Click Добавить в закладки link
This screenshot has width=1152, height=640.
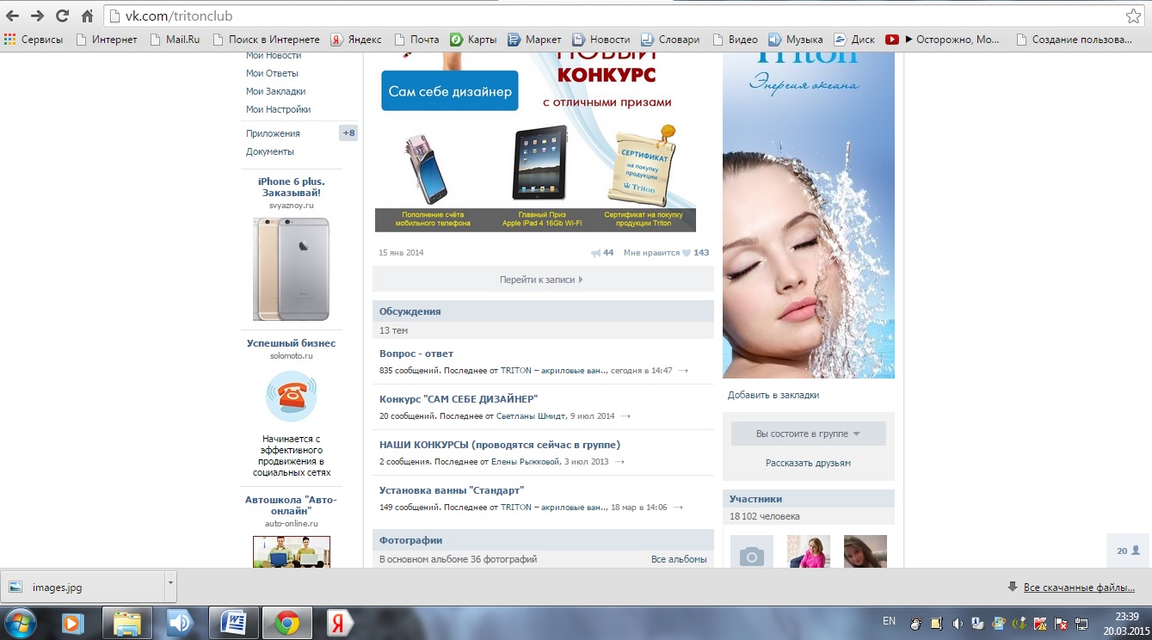coord(773,395)
